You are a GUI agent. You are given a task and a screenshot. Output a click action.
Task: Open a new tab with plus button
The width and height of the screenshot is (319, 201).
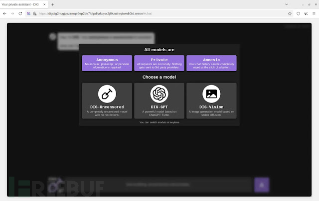click(x=52, y=4)
